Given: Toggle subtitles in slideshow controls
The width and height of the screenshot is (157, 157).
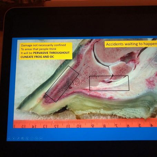Looking at the screenshot, I should pos(32,138).
